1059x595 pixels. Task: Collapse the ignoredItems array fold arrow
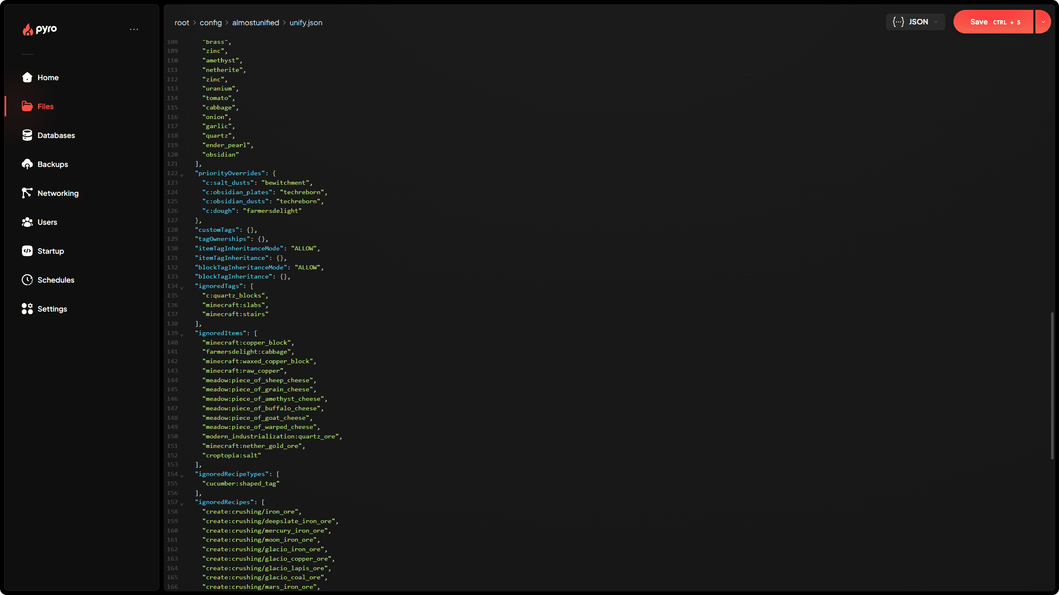point(182,335)
